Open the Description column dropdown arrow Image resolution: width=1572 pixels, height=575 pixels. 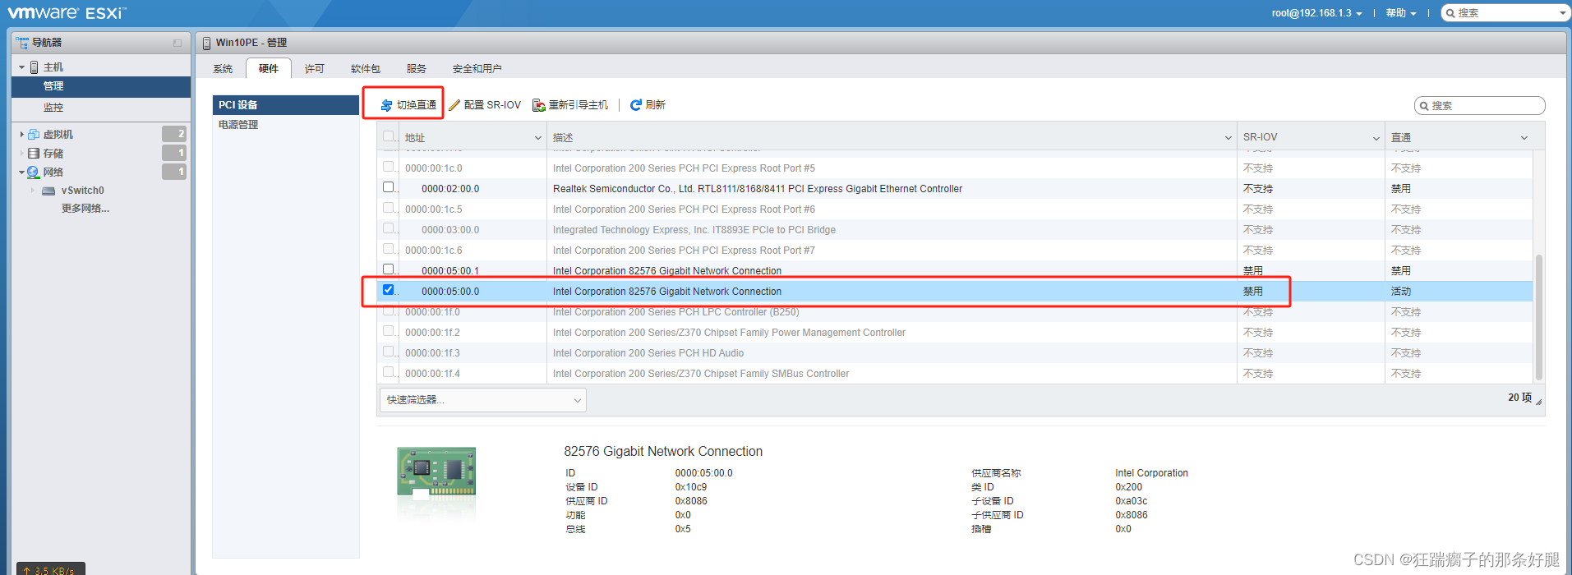(x=1229, y=138)
